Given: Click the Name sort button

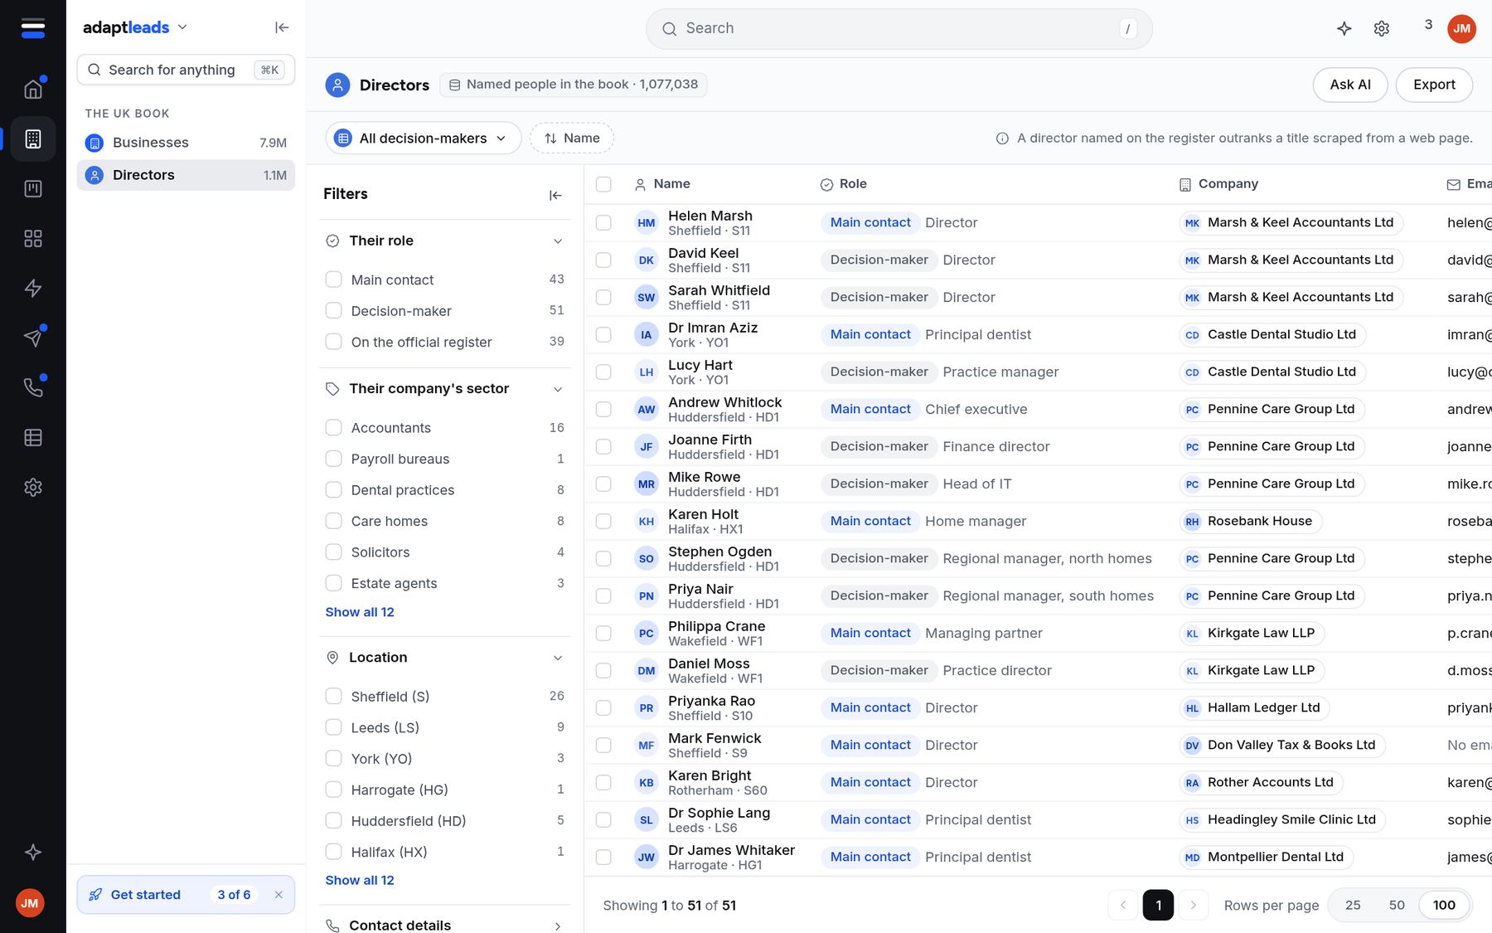Looking at the screenshot, I should 572,138.
